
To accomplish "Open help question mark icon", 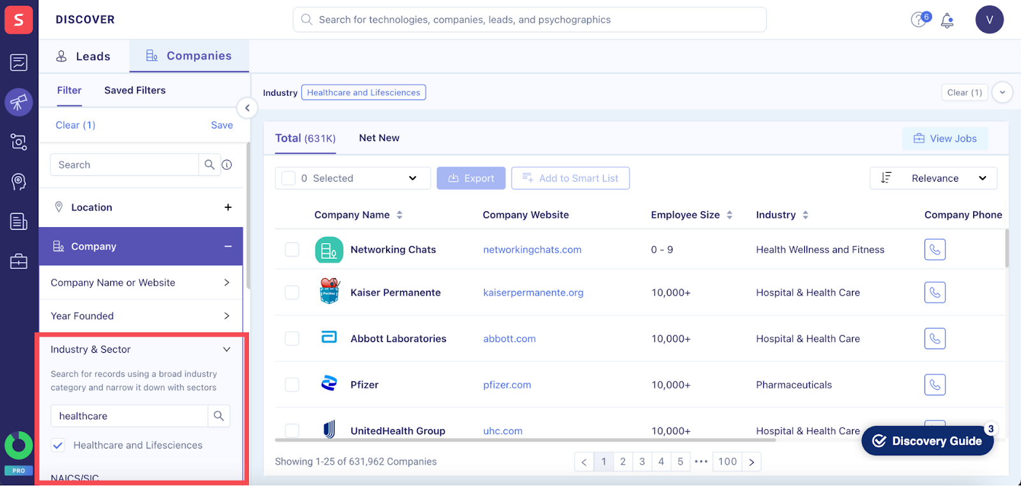I will pyautogui.click(x=920, y=19).
